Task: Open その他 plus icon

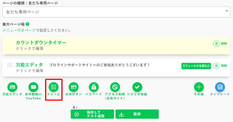Action: pos(199,87)
